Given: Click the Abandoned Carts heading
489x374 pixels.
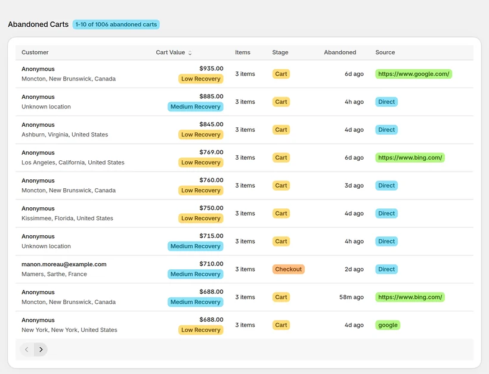Looking at the screenshot, I should [x=38, y=24].
